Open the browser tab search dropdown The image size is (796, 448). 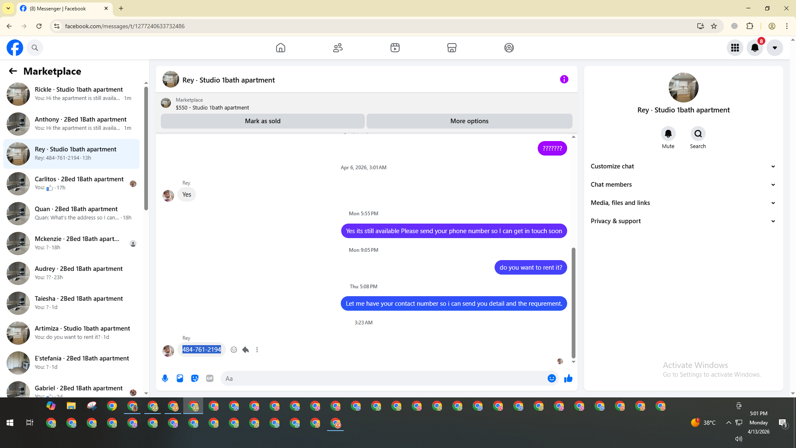[x=8, y=8]
